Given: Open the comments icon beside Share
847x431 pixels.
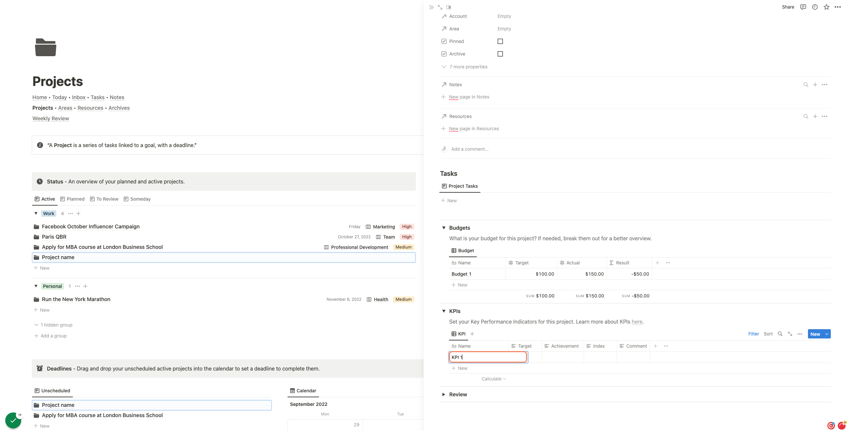Looking at the screenshot, I should point(803,7).
